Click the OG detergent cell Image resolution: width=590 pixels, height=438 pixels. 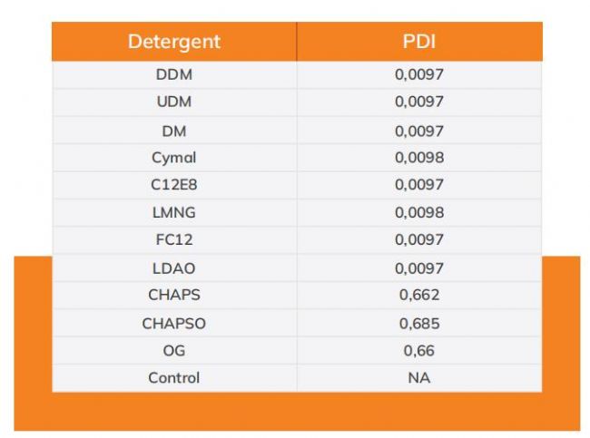tap(173, 350)
